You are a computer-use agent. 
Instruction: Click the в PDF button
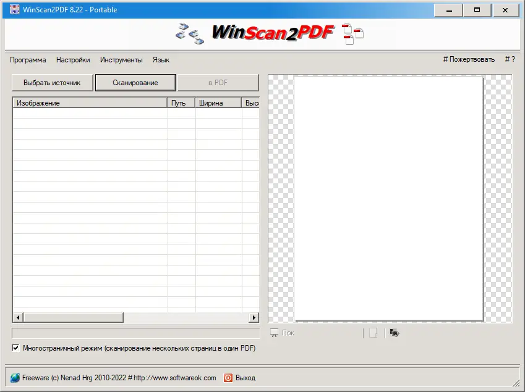[218, 83]
